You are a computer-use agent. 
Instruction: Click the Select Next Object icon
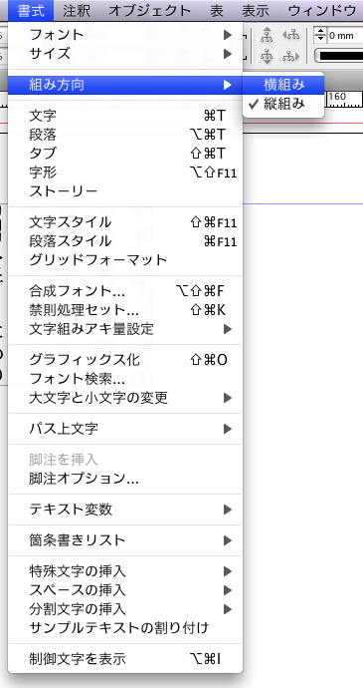[x=290, y=56]
